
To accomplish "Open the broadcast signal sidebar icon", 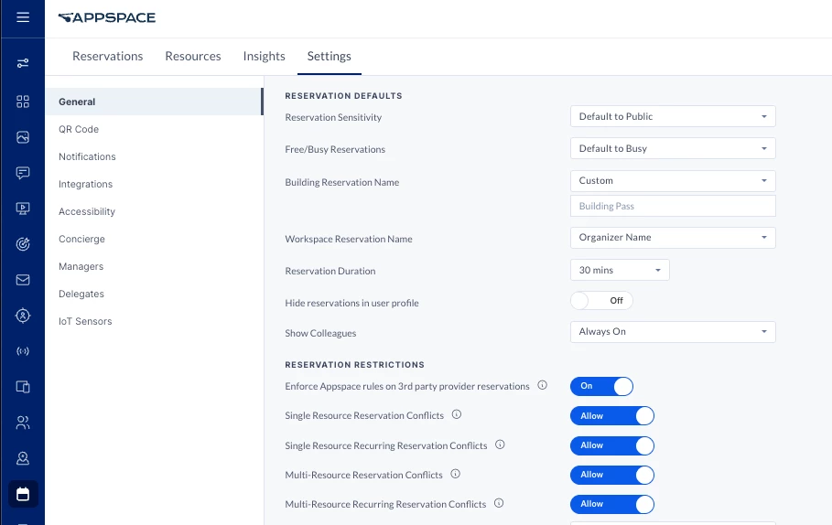I will click(x=23, y=351).
